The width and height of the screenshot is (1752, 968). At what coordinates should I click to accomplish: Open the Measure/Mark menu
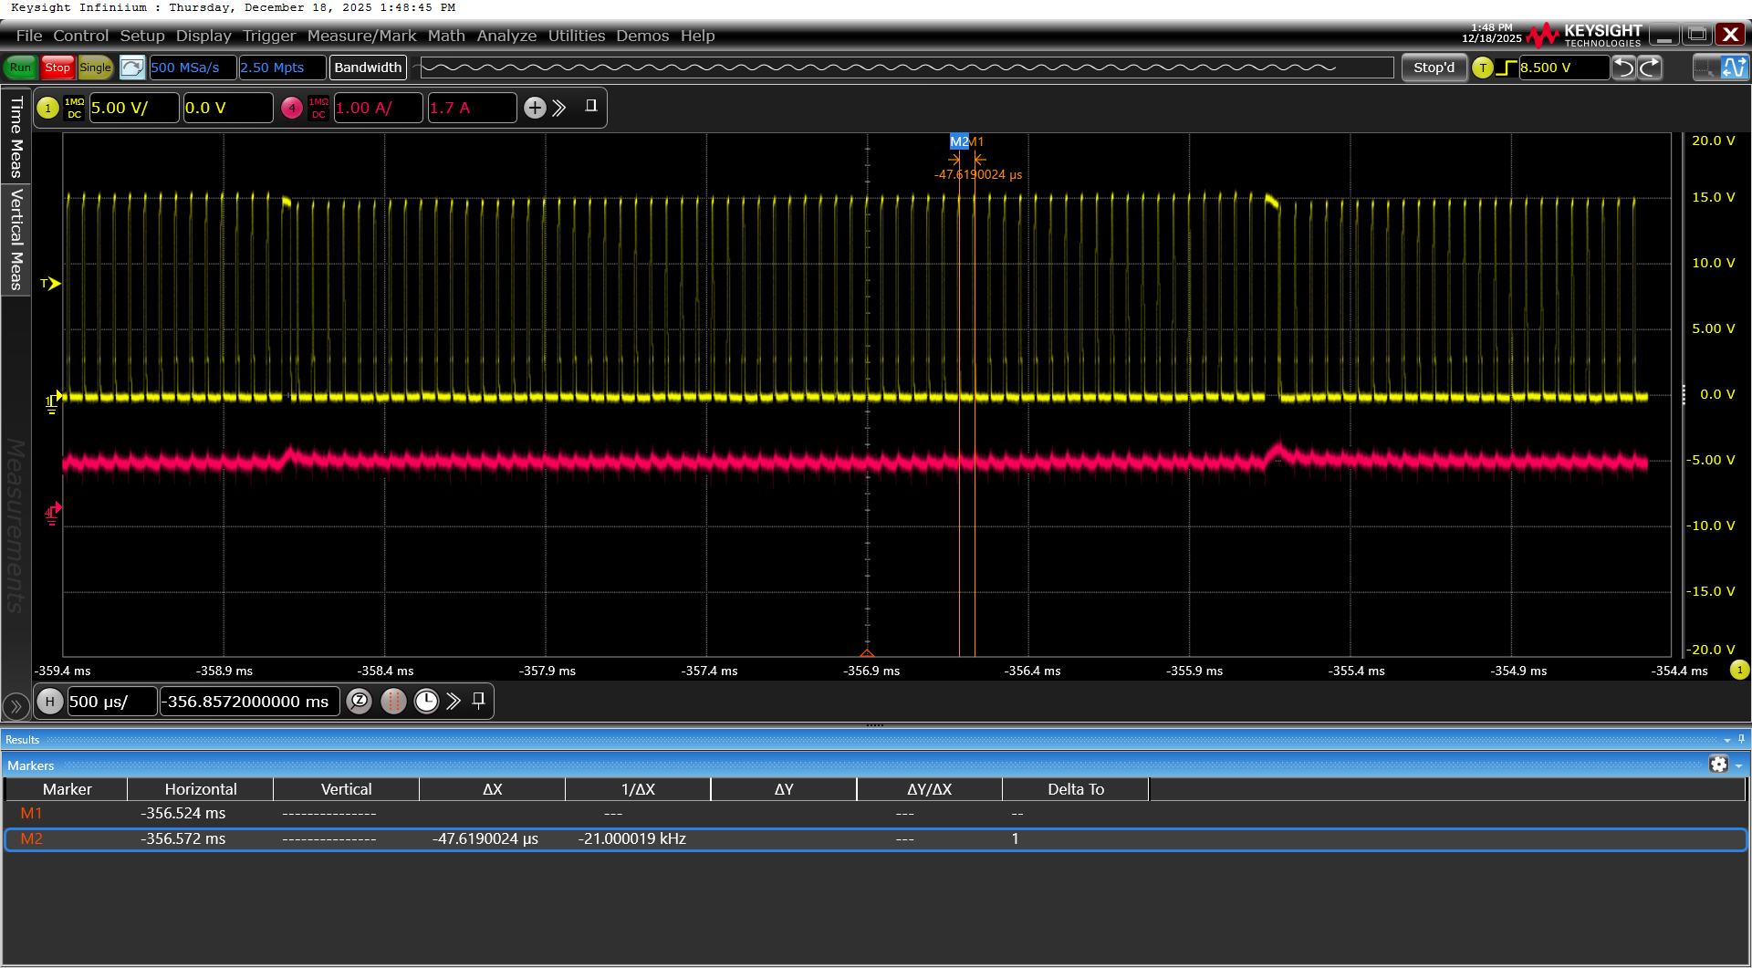click(361, 36)
